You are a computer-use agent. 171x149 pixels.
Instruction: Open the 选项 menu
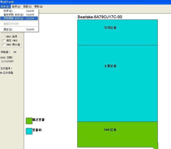(x=16, y=6)
